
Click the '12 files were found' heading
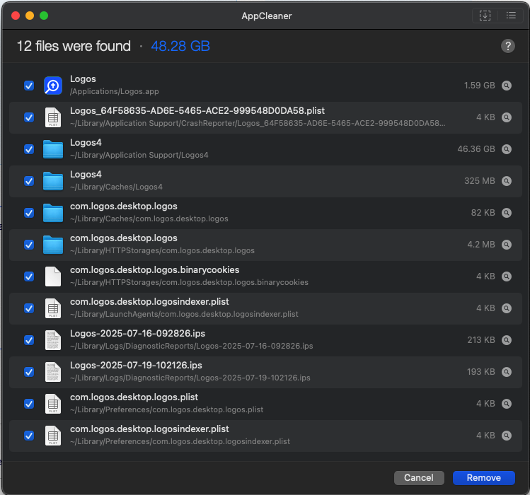(74, 46)
